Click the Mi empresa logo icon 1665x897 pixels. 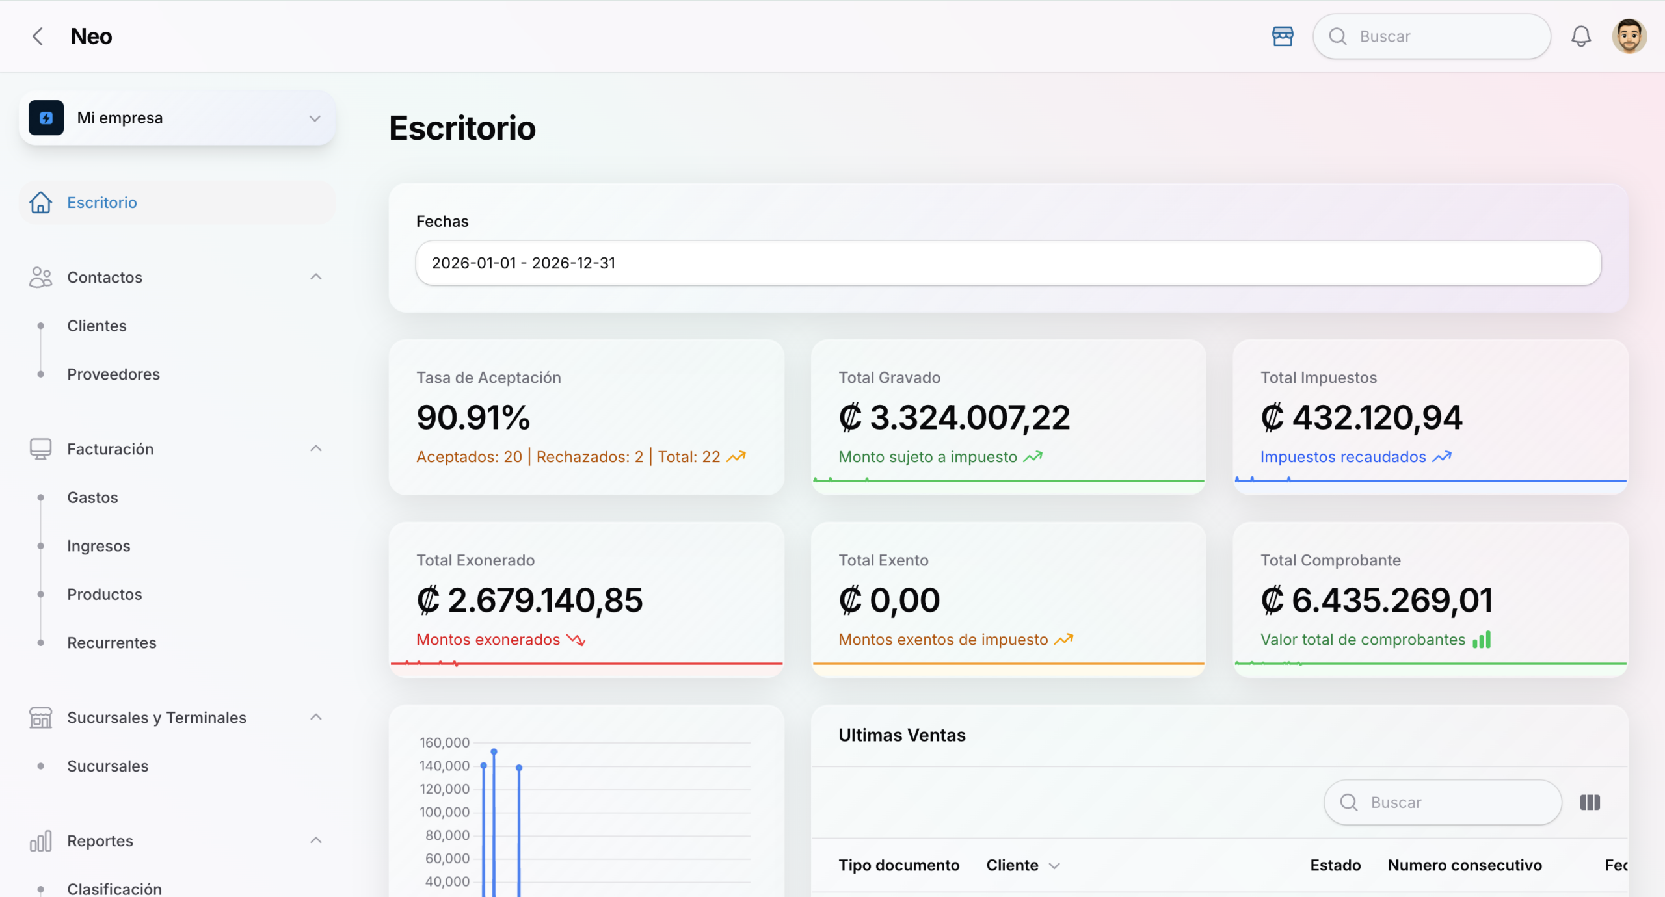pyautogui.click(x=46, y=118)
